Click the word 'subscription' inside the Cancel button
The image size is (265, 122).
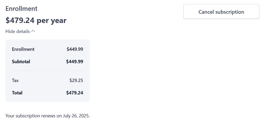pyautogui.click(x=230, y=12)
